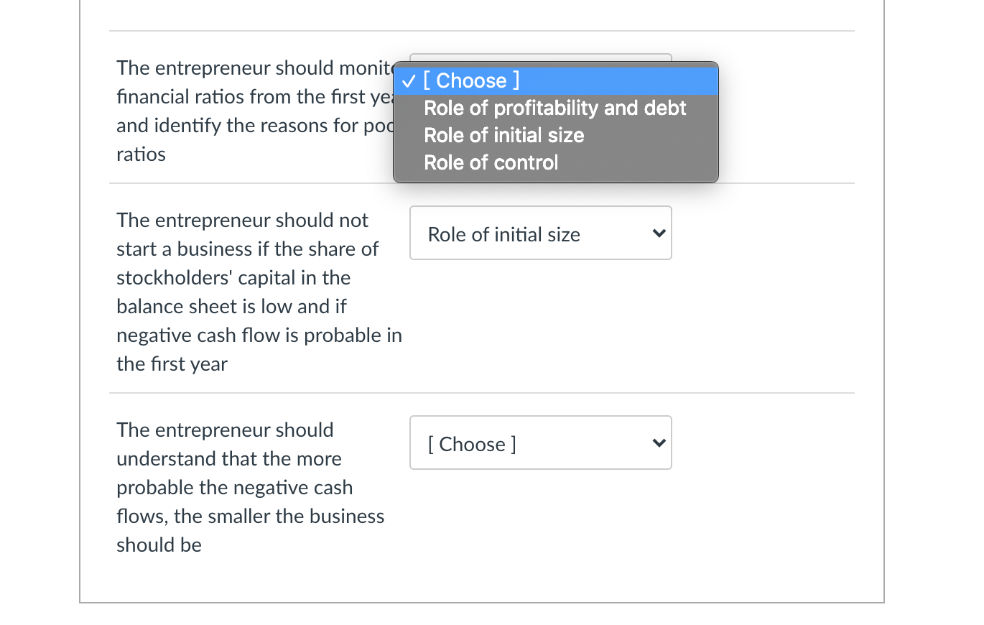Screen dimensions: 984x625
Task: Select "Role of initial size" from open menu
Action: 503,135
